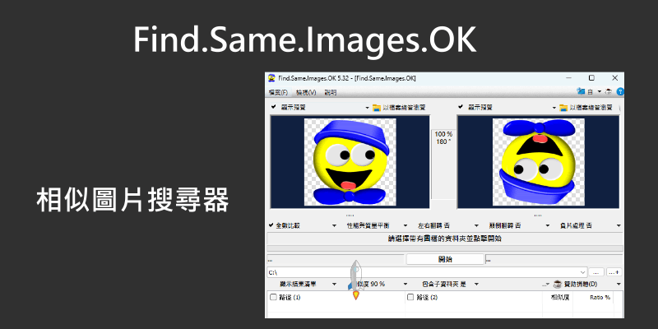
Task: Click the Find.Same.Images.OK app icon in title bar
Action: [271, 78]
